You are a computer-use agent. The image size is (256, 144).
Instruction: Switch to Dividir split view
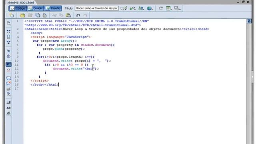point(36,8)
